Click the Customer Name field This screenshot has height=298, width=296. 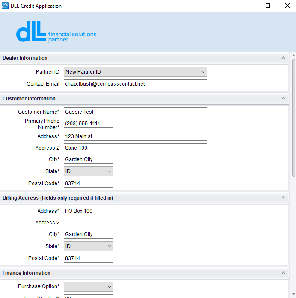click(x=135, y=112)
